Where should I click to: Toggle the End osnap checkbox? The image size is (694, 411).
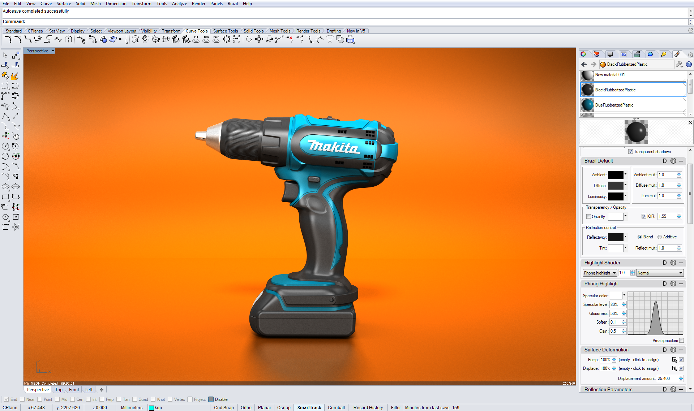point(6,399)
